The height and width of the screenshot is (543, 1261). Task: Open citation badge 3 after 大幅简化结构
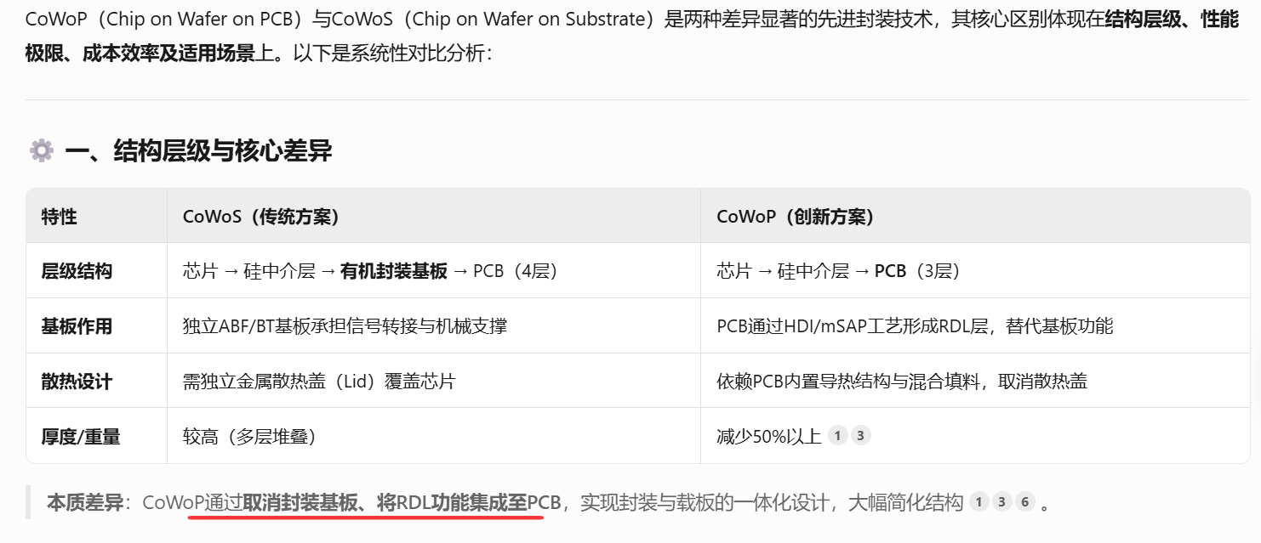1001,502
